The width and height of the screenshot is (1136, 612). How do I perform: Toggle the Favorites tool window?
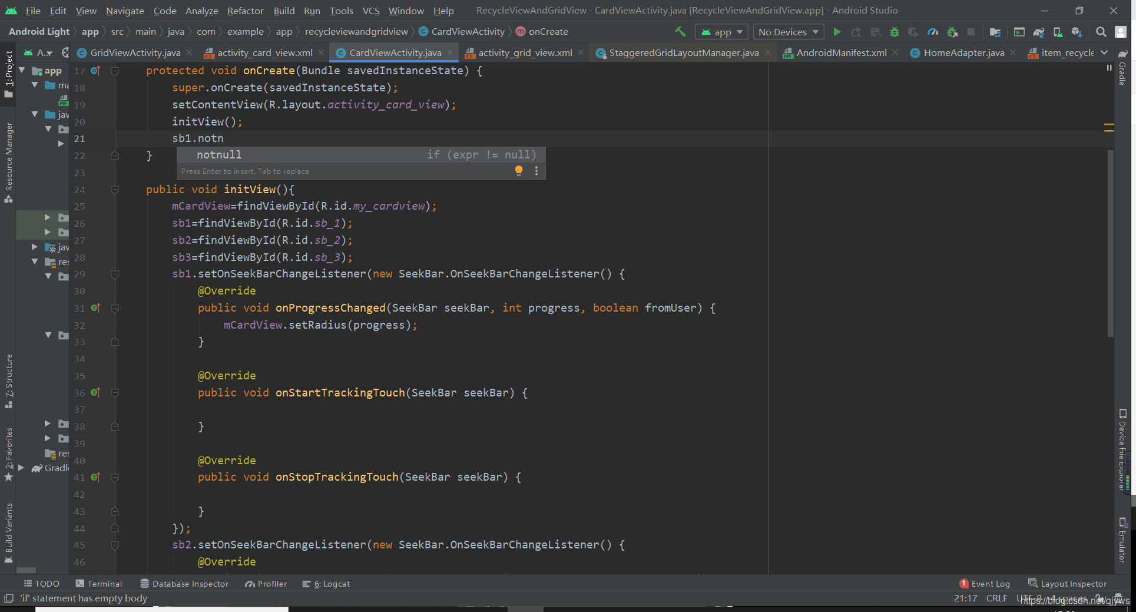click(9, 454)
